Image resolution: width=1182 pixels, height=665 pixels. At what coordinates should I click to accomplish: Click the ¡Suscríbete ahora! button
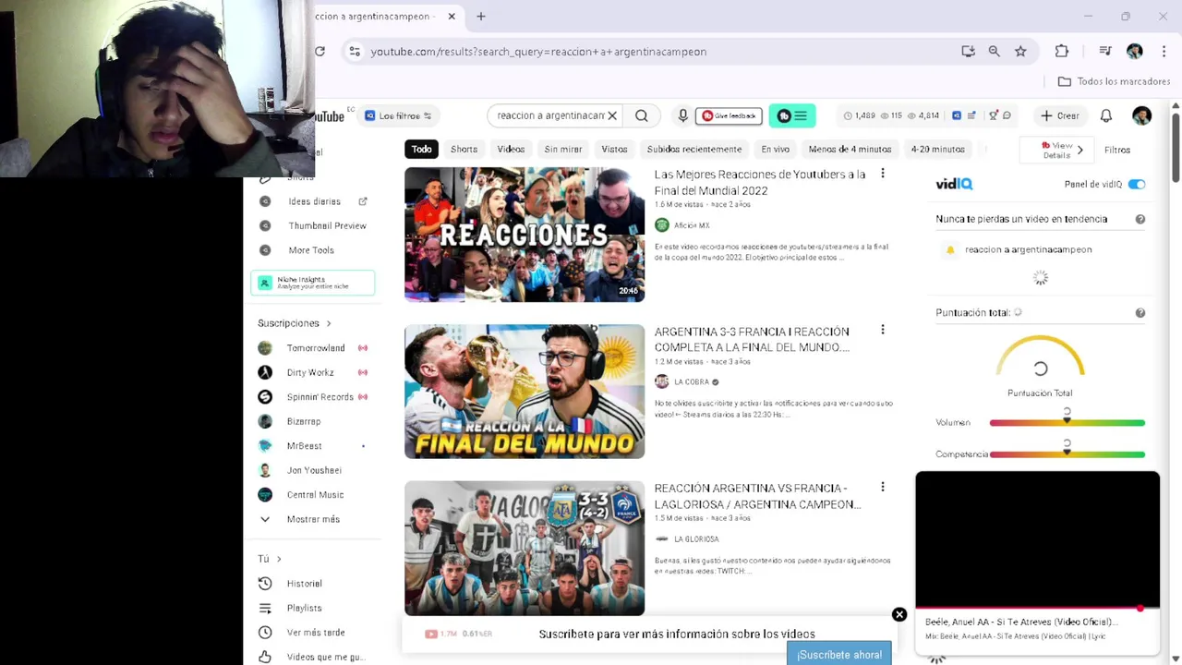point(839,655)
